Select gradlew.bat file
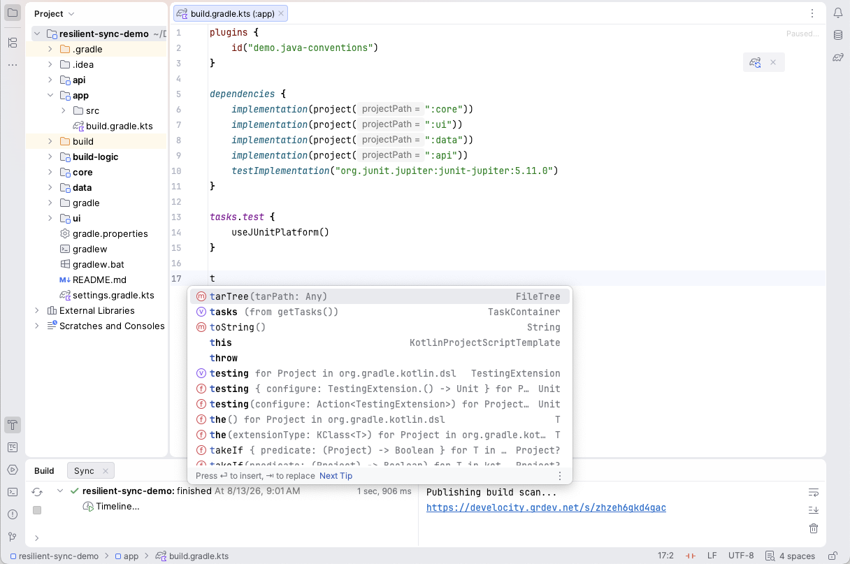The image size is (850, 564). tap(92, 264)
